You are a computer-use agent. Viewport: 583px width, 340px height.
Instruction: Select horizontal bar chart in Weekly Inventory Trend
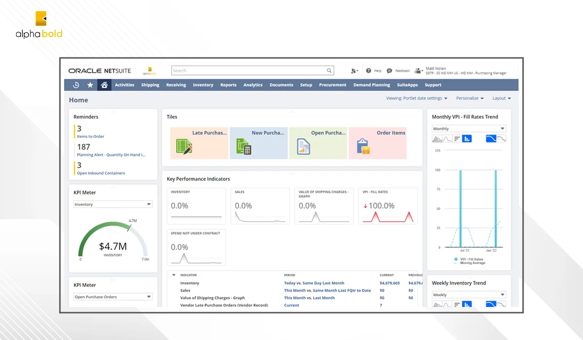457,305
